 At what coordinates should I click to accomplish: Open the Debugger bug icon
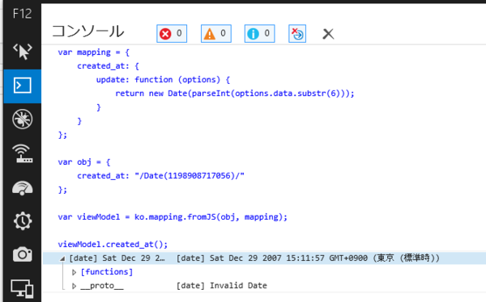pos(23,119)
